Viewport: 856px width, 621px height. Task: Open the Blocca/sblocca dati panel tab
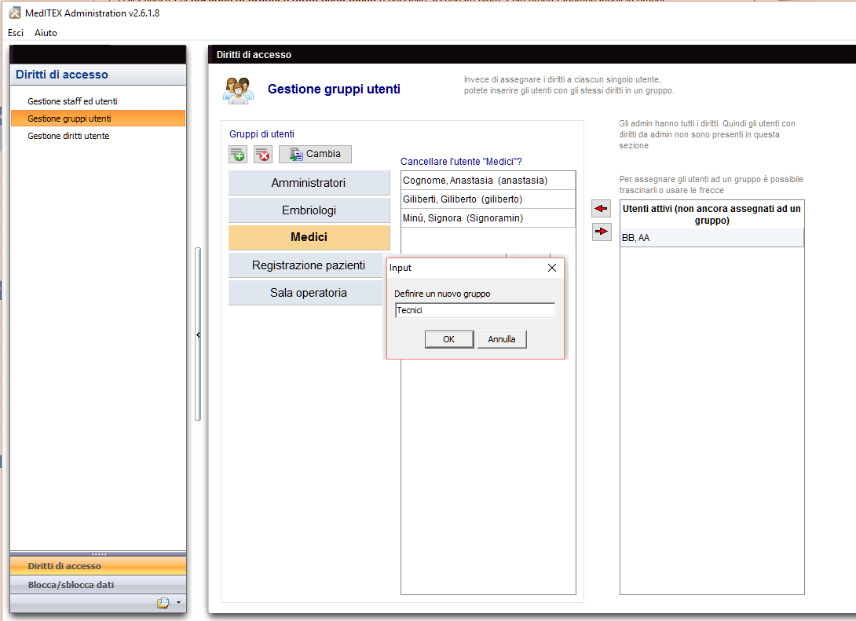(98, 584)
